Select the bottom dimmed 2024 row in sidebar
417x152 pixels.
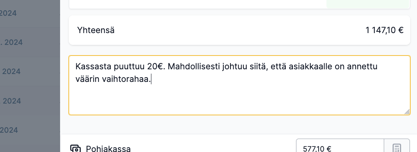click(x=30, y=130)
